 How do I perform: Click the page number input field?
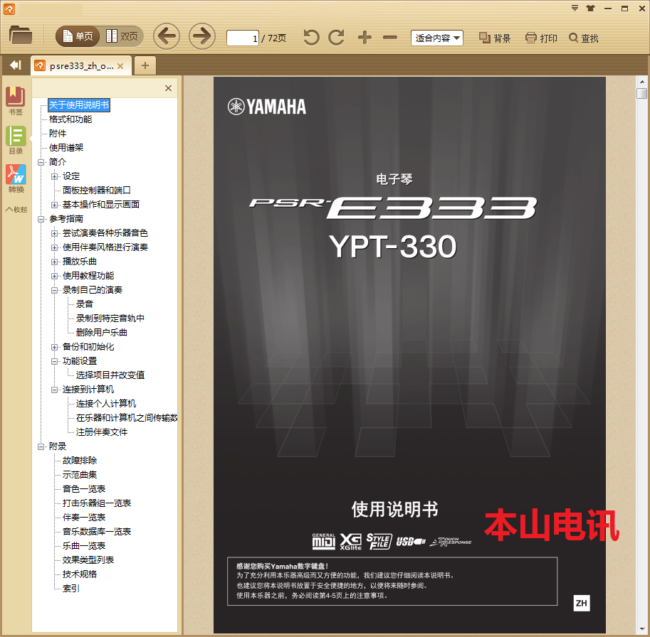pos(243,38)
